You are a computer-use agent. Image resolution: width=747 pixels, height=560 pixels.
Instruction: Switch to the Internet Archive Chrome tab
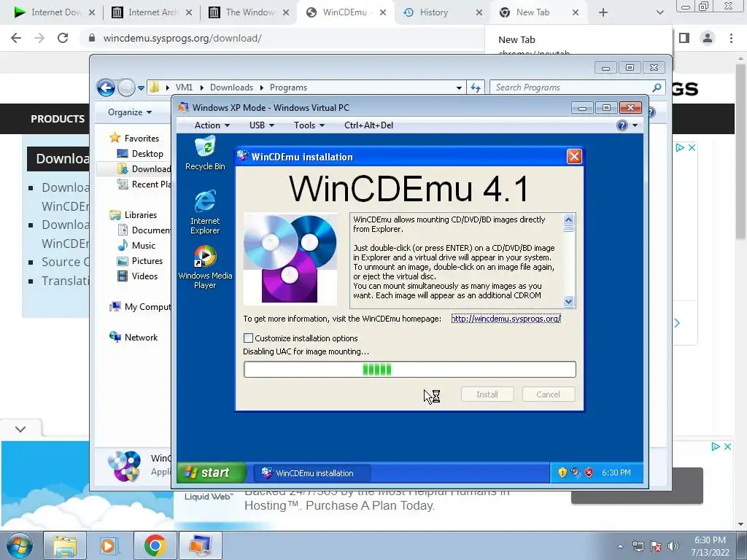click(x=152, y=12)
